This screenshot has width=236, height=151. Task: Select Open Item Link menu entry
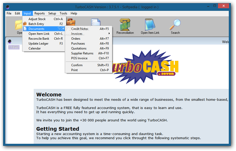point(44,34)
